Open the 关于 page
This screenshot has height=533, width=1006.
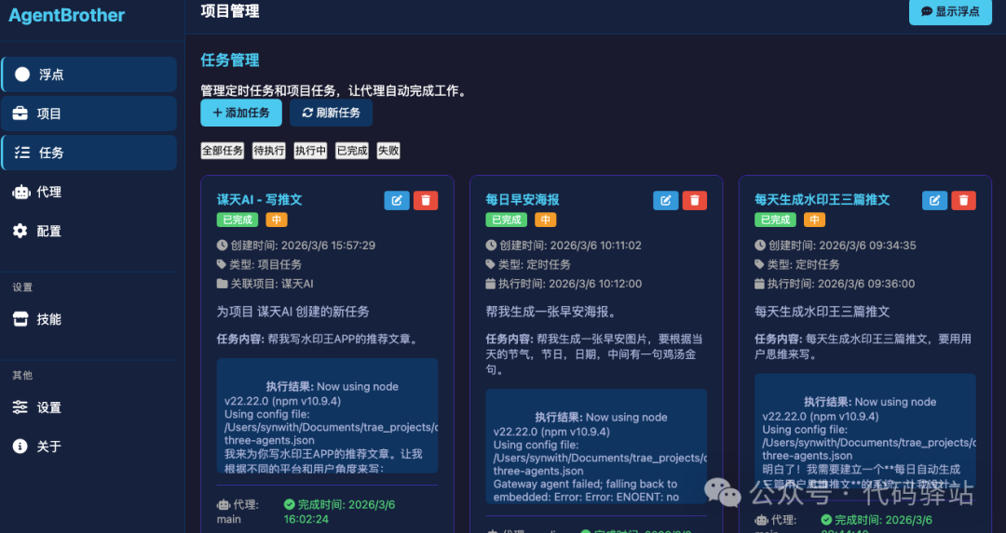point(89,446)
